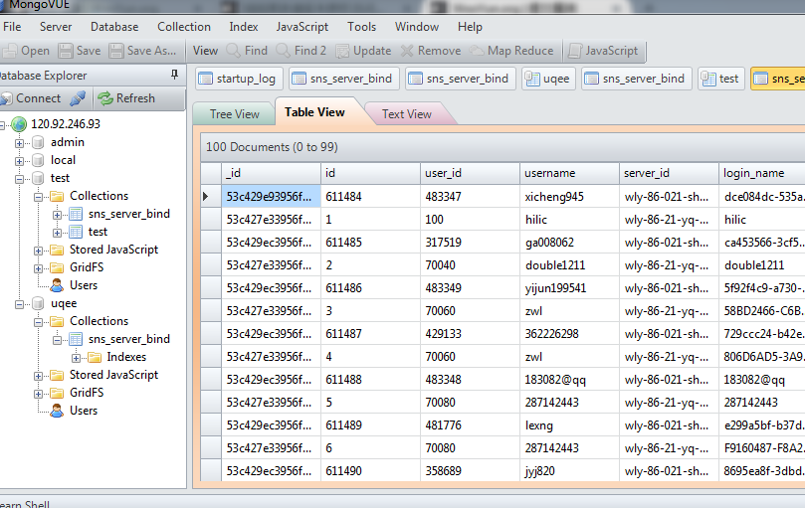Click the Save As toolbar button
This screenshot has width=805, height=508.
pos(143,51)
